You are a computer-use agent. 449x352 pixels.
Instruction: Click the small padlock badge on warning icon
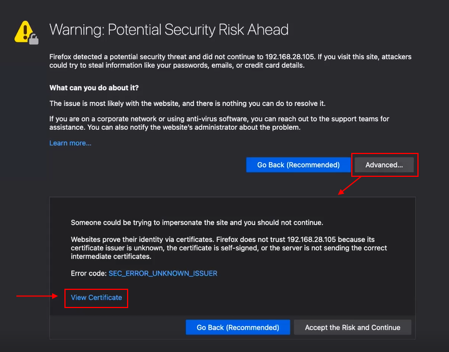34,40
